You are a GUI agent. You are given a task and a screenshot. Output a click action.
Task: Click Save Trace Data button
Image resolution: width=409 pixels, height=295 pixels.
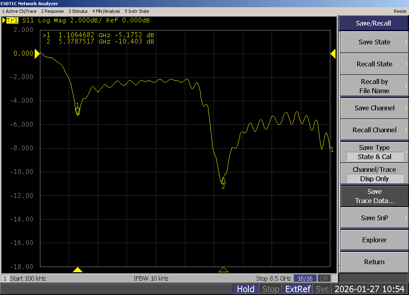tap(374, 196)
